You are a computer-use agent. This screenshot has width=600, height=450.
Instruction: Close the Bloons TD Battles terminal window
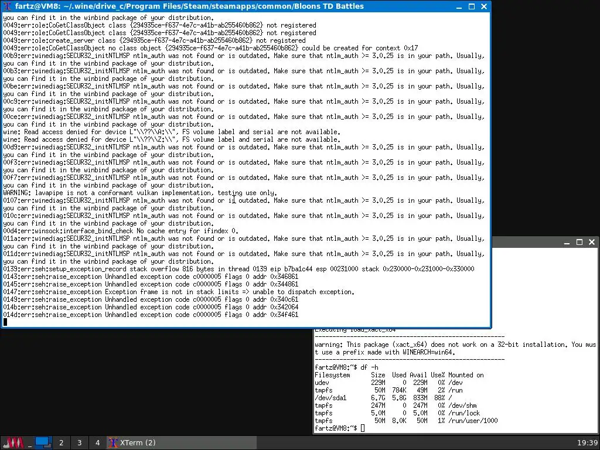(483, 6)
